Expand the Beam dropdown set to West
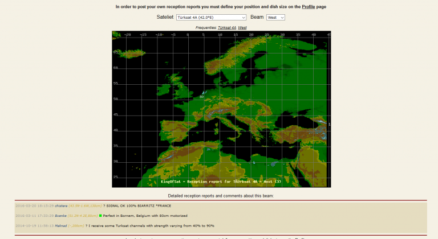This screenshot has height=239, width=438. click(275, 18)
